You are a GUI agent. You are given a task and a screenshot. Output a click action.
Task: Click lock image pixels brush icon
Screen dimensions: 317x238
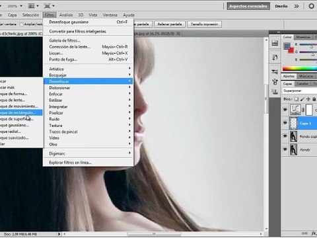pos(302,99)
